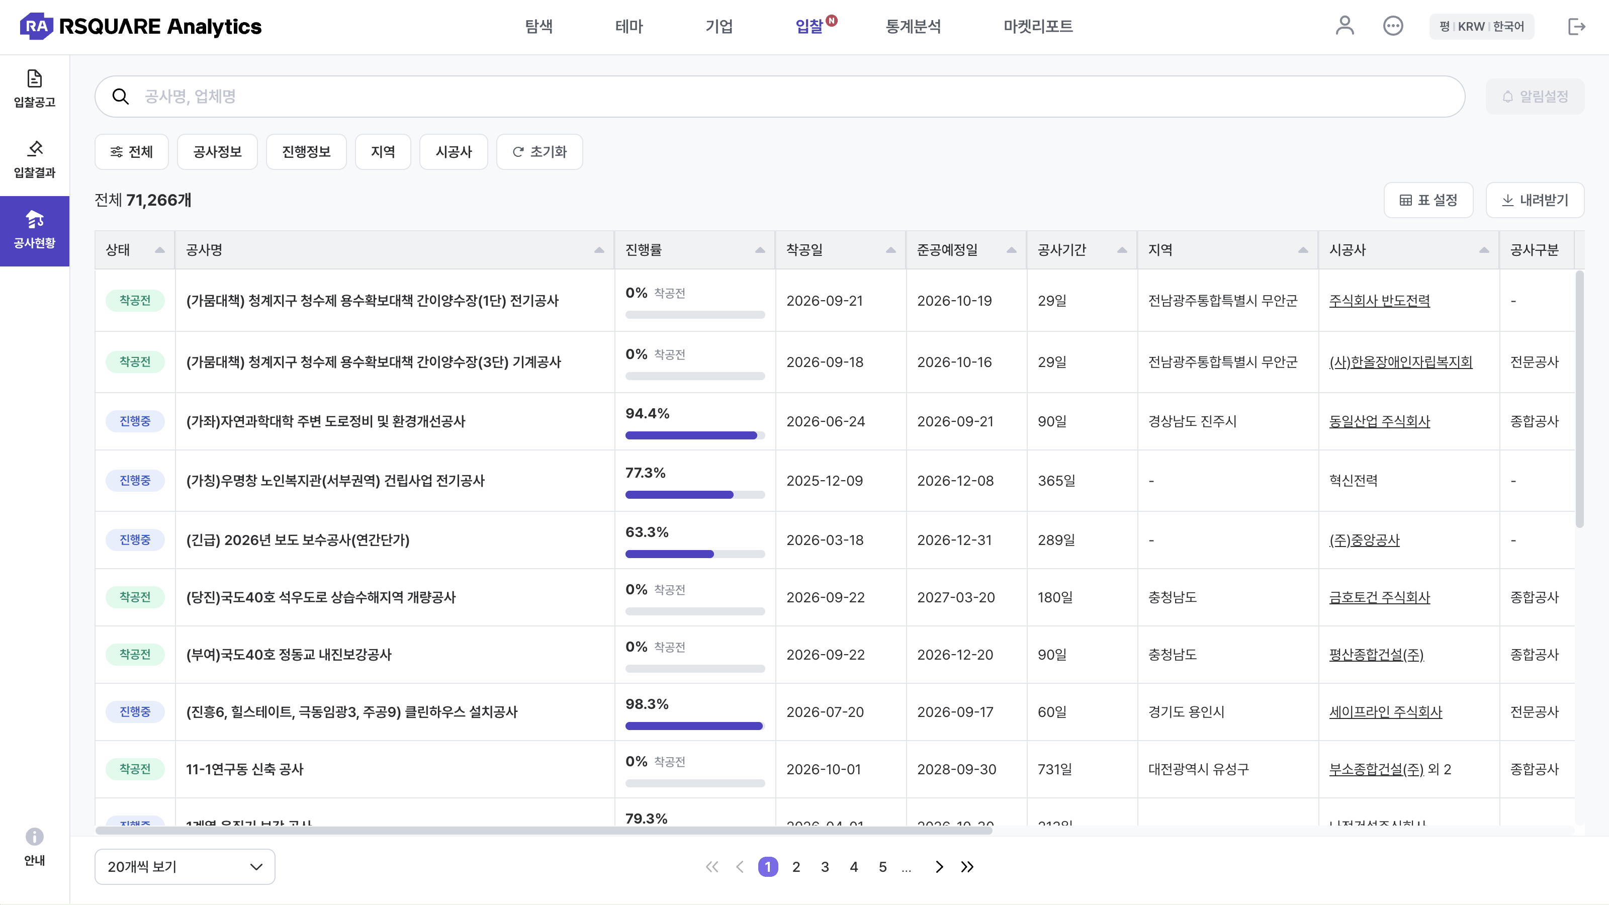This screenshot has height=905, width=1609.
Task: Open the 통계분석 menu
Action: point(913,26)
